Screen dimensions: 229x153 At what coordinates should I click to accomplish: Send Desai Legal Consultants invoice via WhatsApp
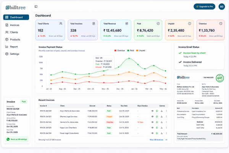click(x=157, y=133)
